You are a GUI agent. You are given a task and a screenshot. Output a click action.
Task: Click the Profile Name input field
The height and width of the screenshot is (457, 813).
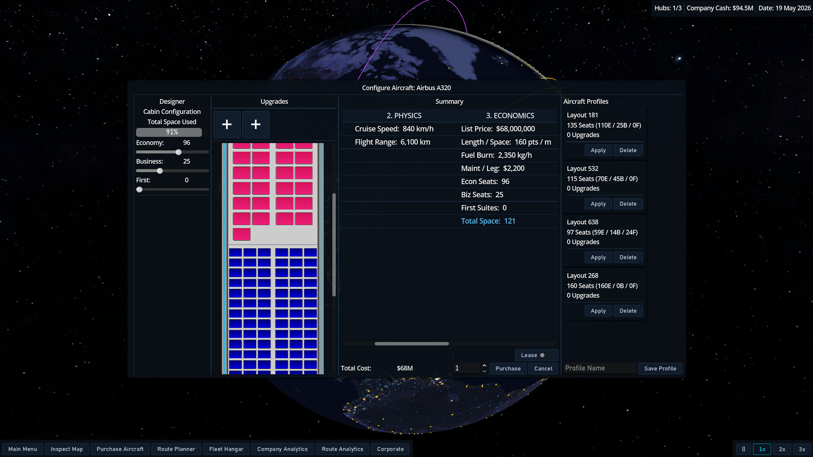pos(600,368)
